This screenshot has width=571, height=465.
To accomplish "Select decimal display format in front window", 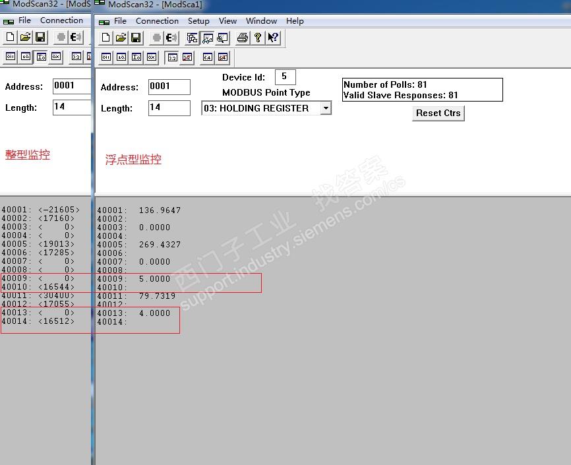I will (x=121, y=57).
